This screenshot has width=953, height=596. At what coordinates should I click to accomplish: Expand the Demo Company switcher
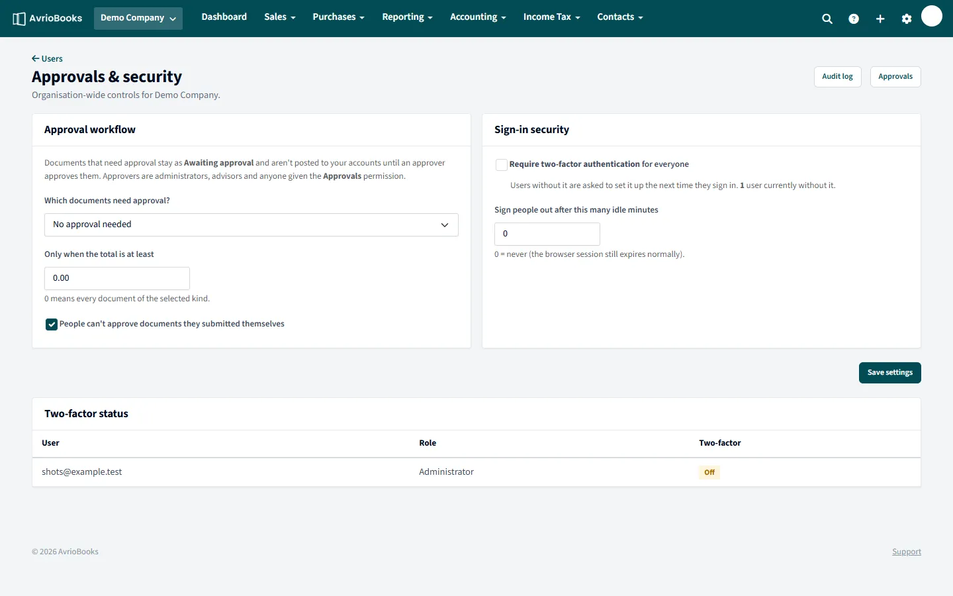tap(138, 18)
